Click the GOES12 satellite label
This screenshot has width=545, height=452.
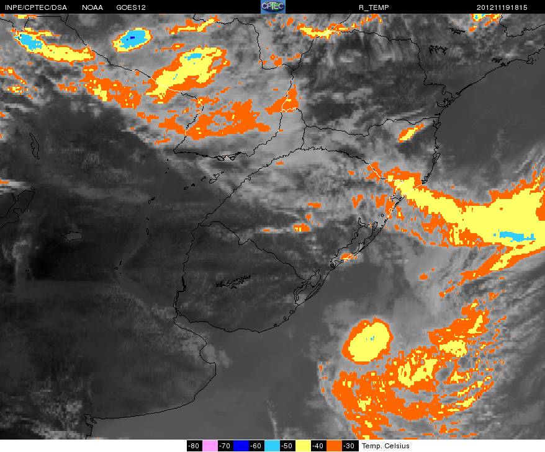[x=131, y=7]
